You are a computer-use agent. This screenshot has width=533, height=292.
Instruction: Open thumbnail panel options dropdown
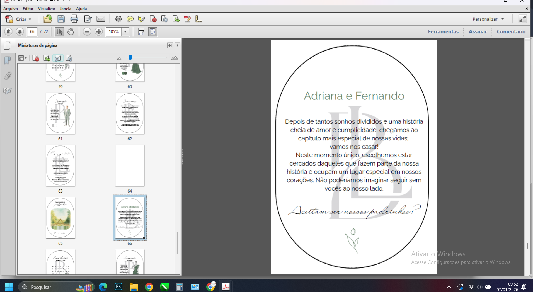pyautogui.click(x=22, y=58)
